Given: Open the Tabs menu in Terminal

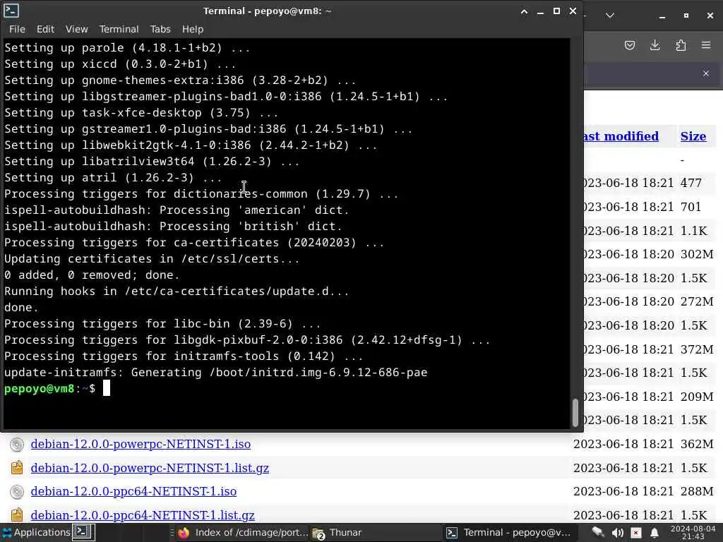Looking at the screenshot, I should tap(160, 29).
